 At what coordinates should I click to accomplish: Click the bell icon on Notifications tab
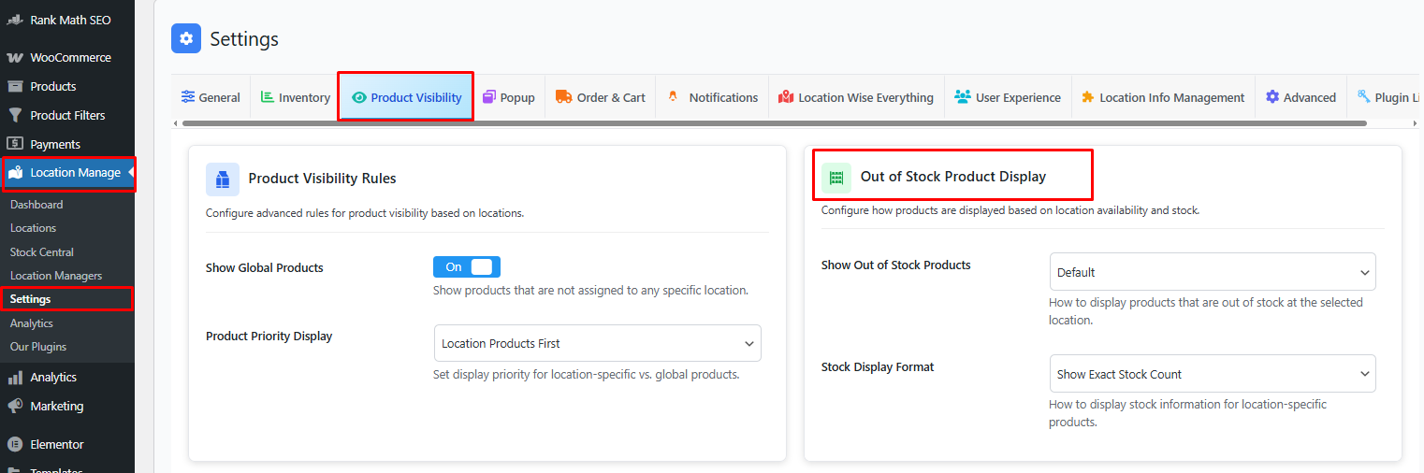pos(673,96)
